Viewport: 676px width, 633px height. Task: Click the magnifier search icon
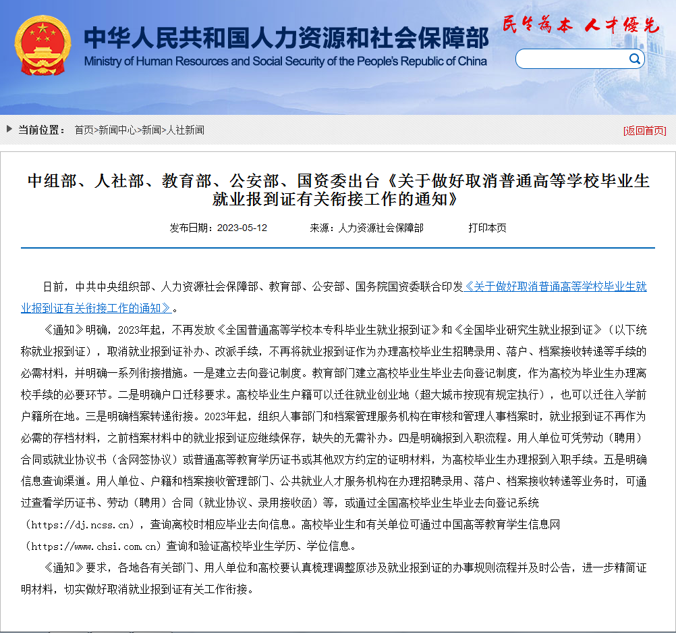click(634, 59)
